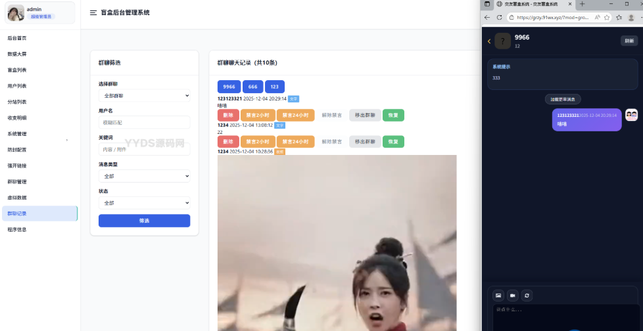Click the refresh icon in chat toolbar
The height and width of the screenshot is (331, 643).
tap(527, 296)
